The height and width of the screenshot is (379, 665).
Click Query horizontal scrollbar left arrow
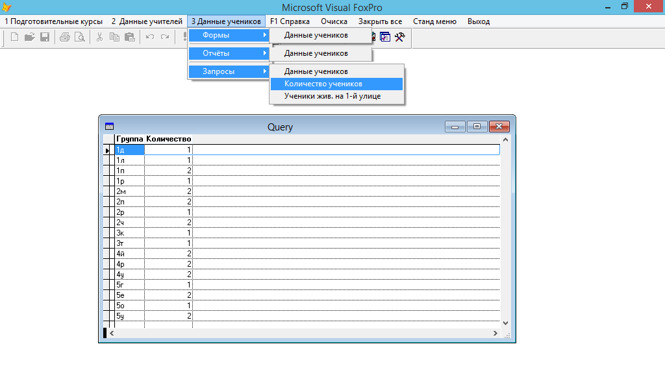112,333
